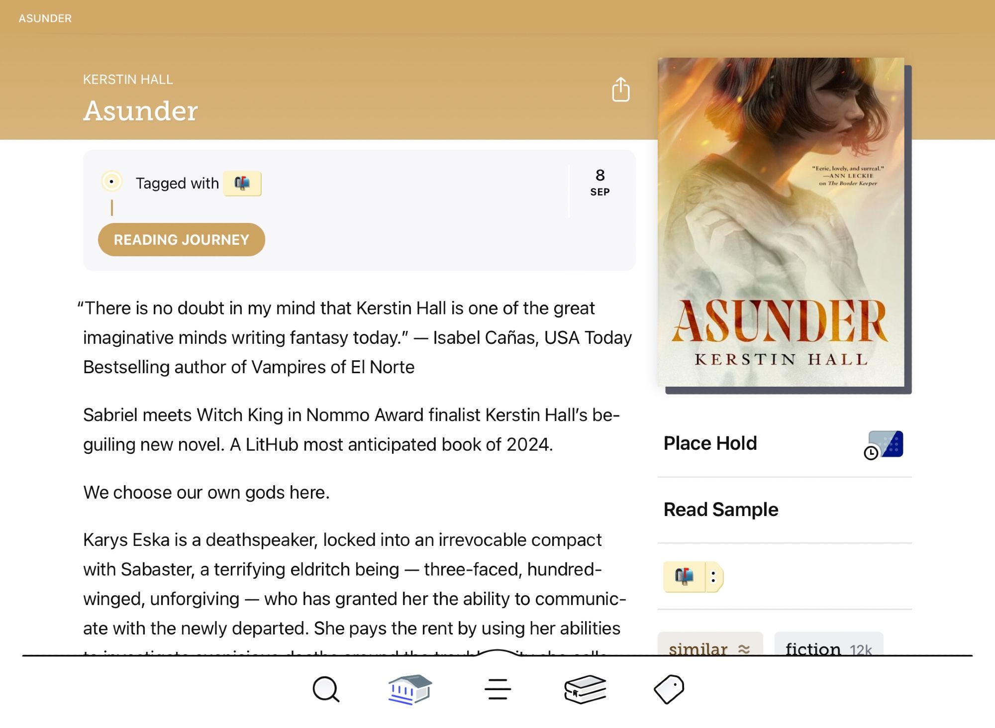Open the tag options three-dot menu
The height and width of the screenshot is (728, 995).
tap(714, 577)
